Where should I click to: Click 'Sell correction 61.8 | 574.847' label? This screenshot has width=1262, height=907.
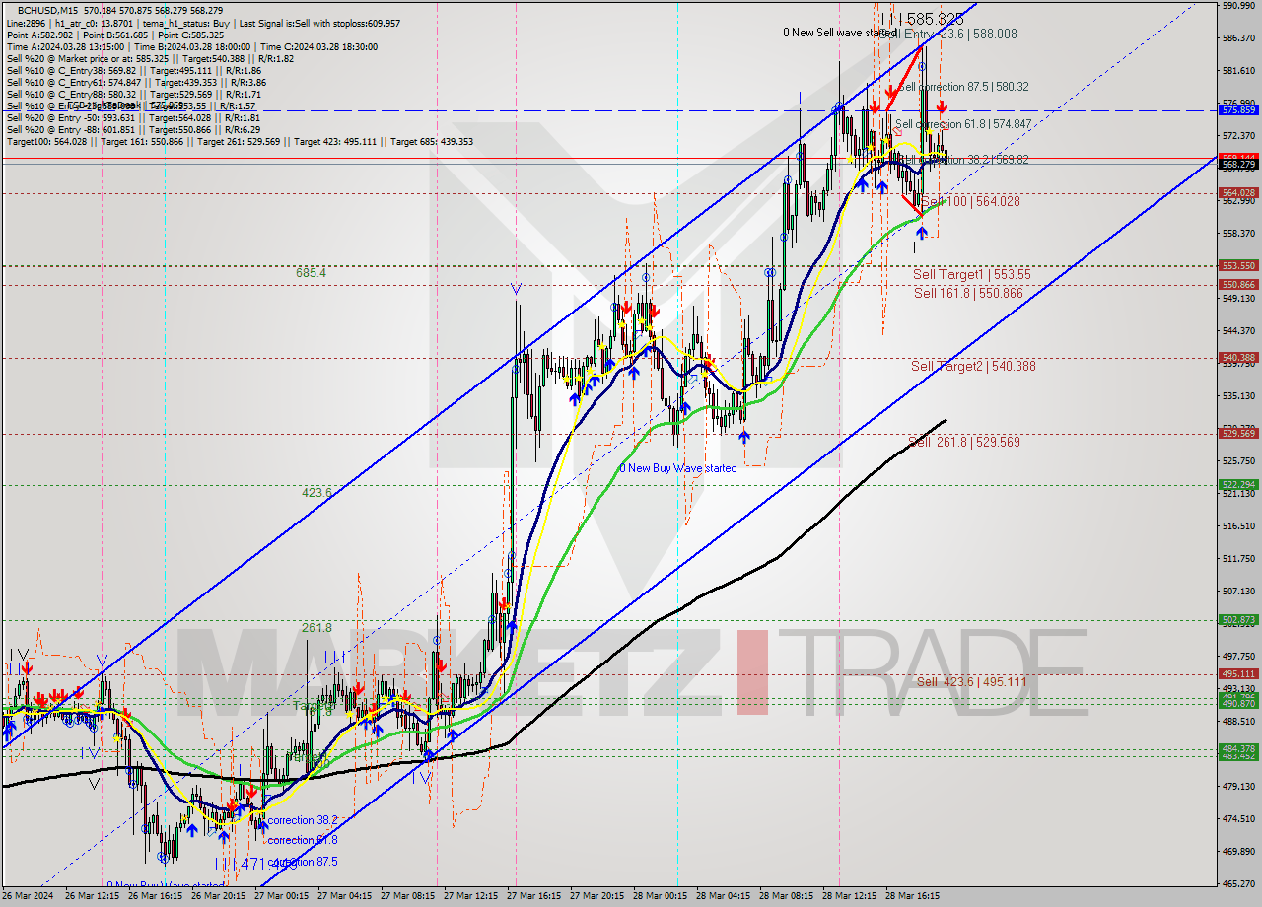963,124
